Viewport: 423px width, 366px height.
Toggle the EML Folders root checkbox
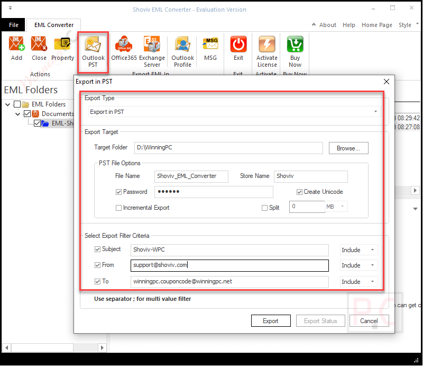click(17, 104)
